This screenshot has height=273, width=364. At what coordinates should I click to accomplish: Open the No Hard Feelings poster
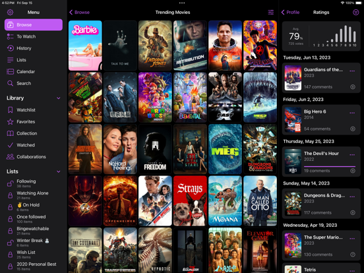(120, 149)
